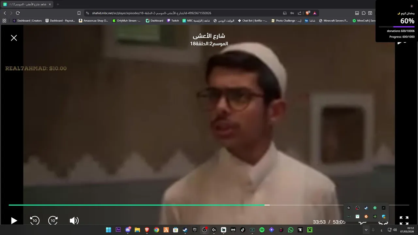The image size is (418, 235).
Task: Mute the player's volume speaker icon
Action: [x=74, y=221]
